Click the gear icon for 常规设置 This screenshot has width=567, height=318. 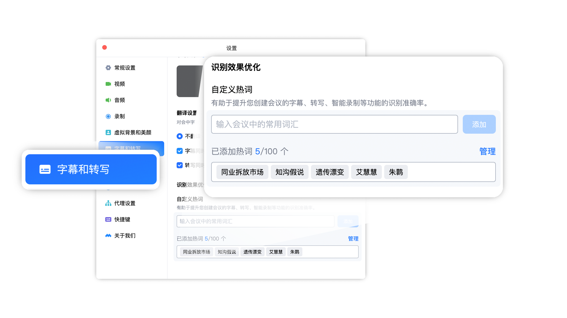(108, 68)
